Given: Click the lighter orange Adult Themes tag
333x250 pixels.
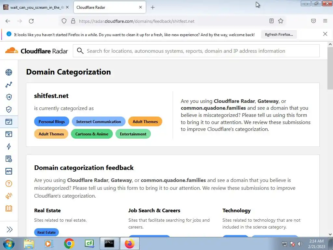Looking at the screenshot, I should point(51,134).
